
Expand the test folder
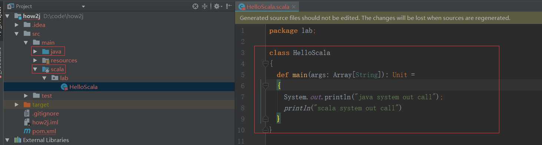pos(26,96)
